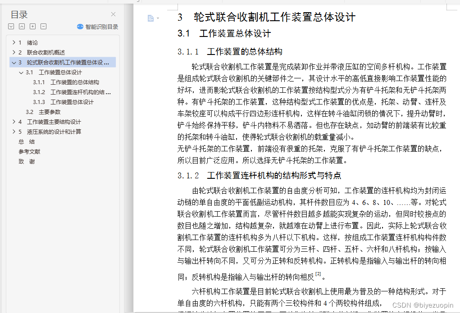Expand chapter 4 工作装置主要结构设计

tap(14, 122)
